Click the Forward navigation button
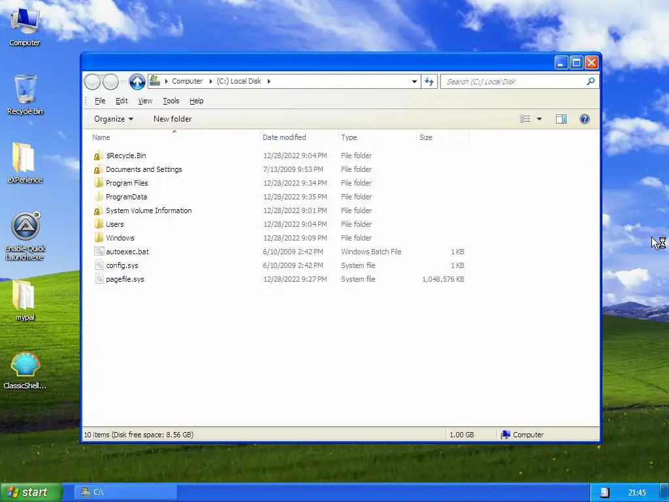Image resolution: width=669 pixels, height=502 pixels. [x=110, y=81]
